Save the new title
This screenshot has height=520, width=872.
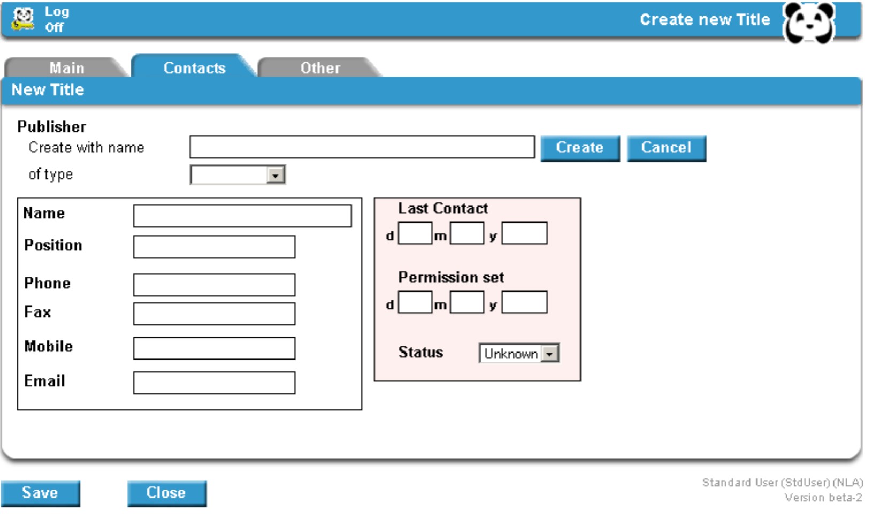pos(40,493)
